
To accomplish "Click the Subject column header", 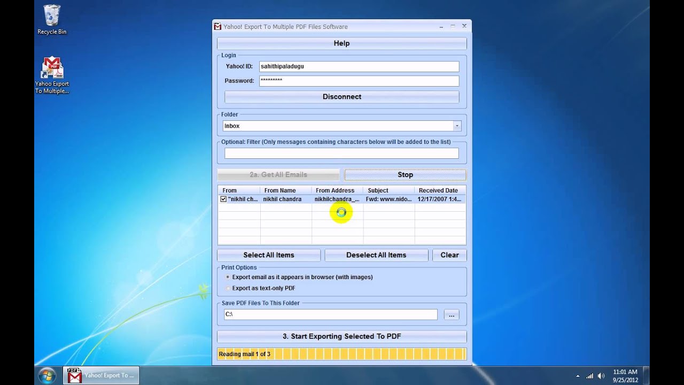I will pyautogui.click(x=388, y=190).
